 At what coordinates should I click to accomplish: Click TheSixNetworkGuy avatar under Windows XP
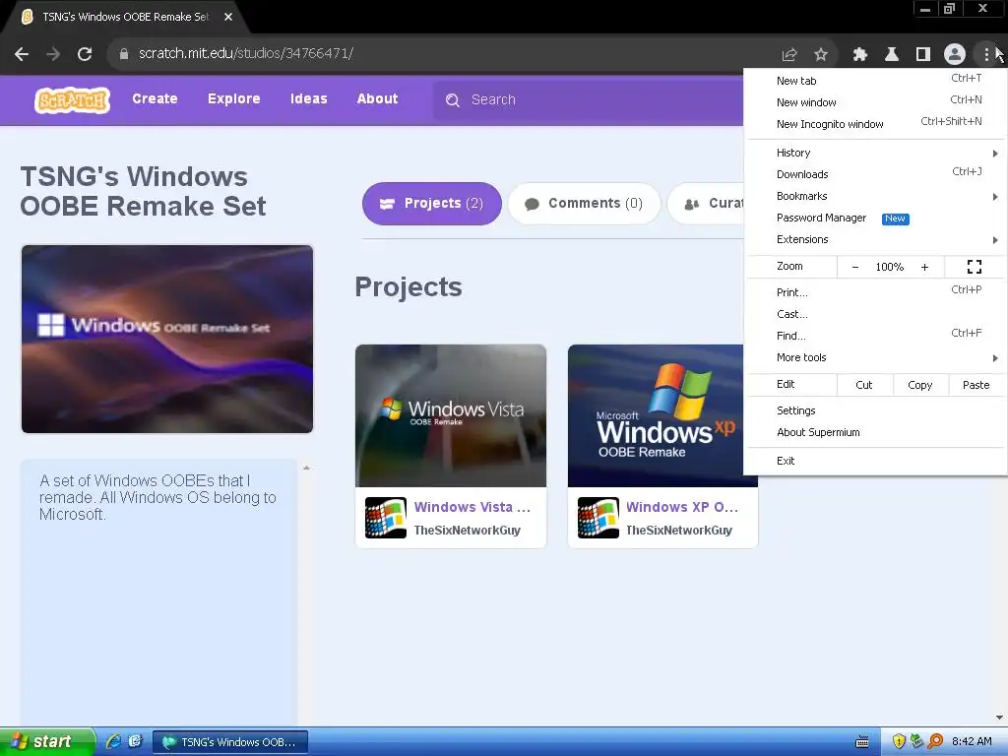(598, 518)
